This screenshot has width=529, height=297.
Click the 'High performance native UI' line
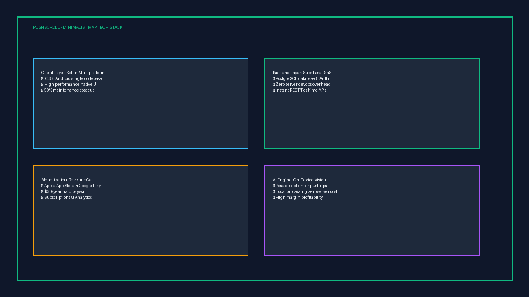(x=69, y=85)
